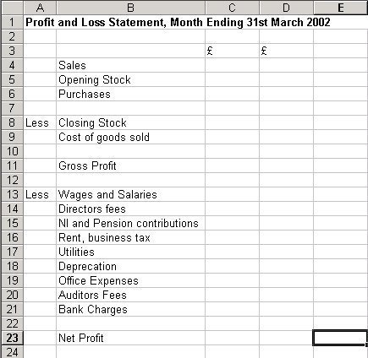This screenshot has height=358, width=368.
Task: Select the Bank Charges cell
Action: [130, 309]
